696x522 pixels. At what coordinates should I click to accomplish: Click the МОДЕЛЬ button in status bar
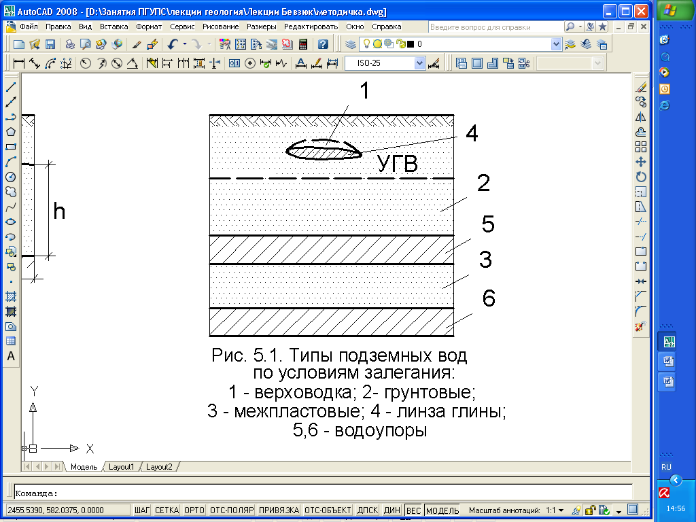tap(442, 510)
